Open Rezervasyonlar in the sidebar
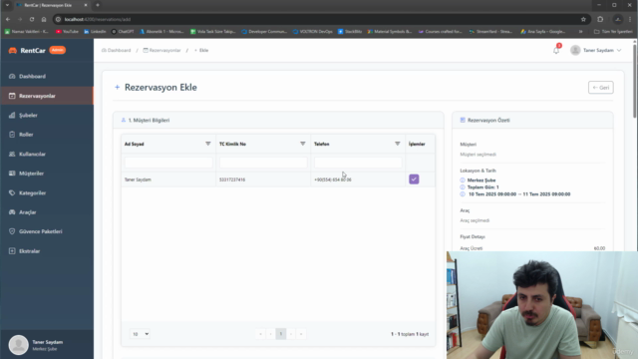 tap(47, 96)
